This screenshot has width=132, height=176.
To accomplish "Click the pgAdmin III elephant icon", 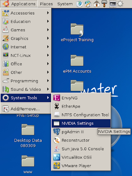I will (57, 132).
